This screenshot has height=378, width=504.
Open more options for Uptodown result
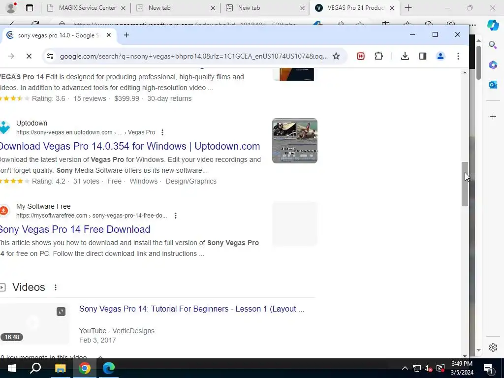(x=162, y=132)
